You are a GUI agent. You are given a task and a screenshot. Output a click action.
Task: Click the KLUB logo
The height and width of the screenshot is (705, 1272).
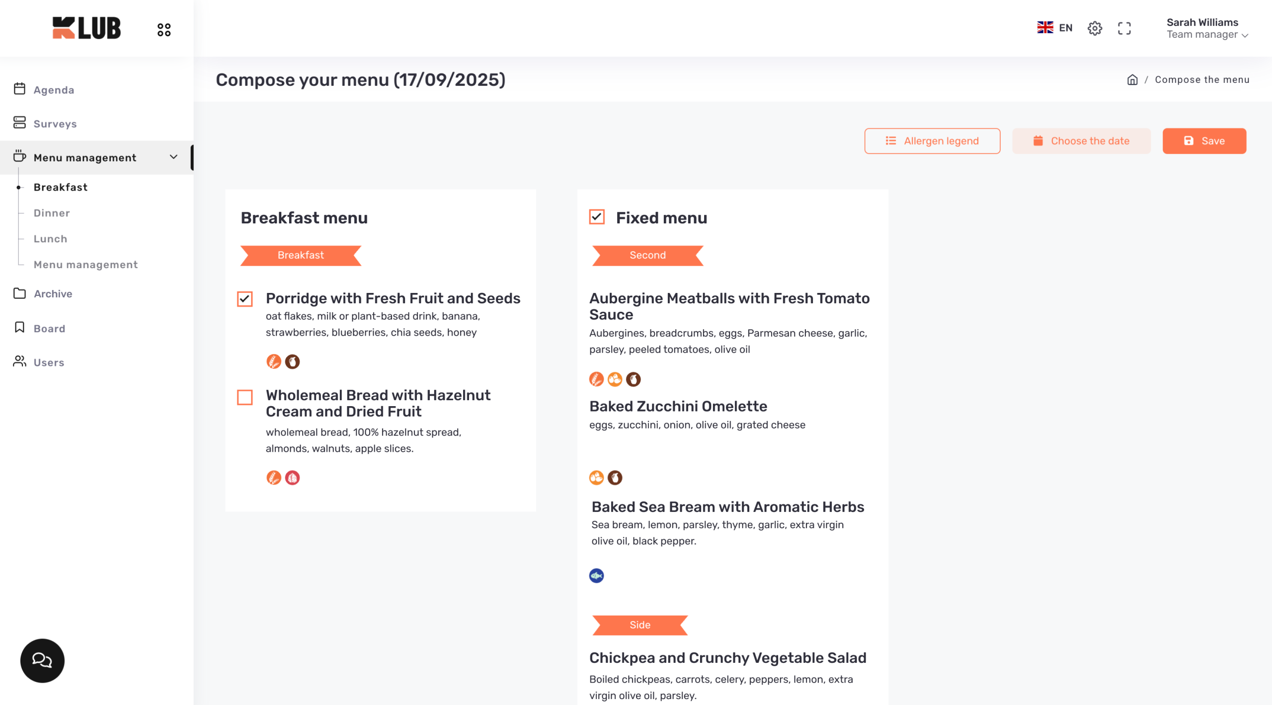(x=86, y=28)
